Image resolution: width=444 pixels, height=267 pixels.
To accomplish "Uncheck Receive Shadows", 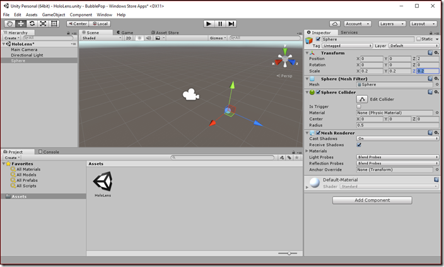I will [x=359, y=145].
